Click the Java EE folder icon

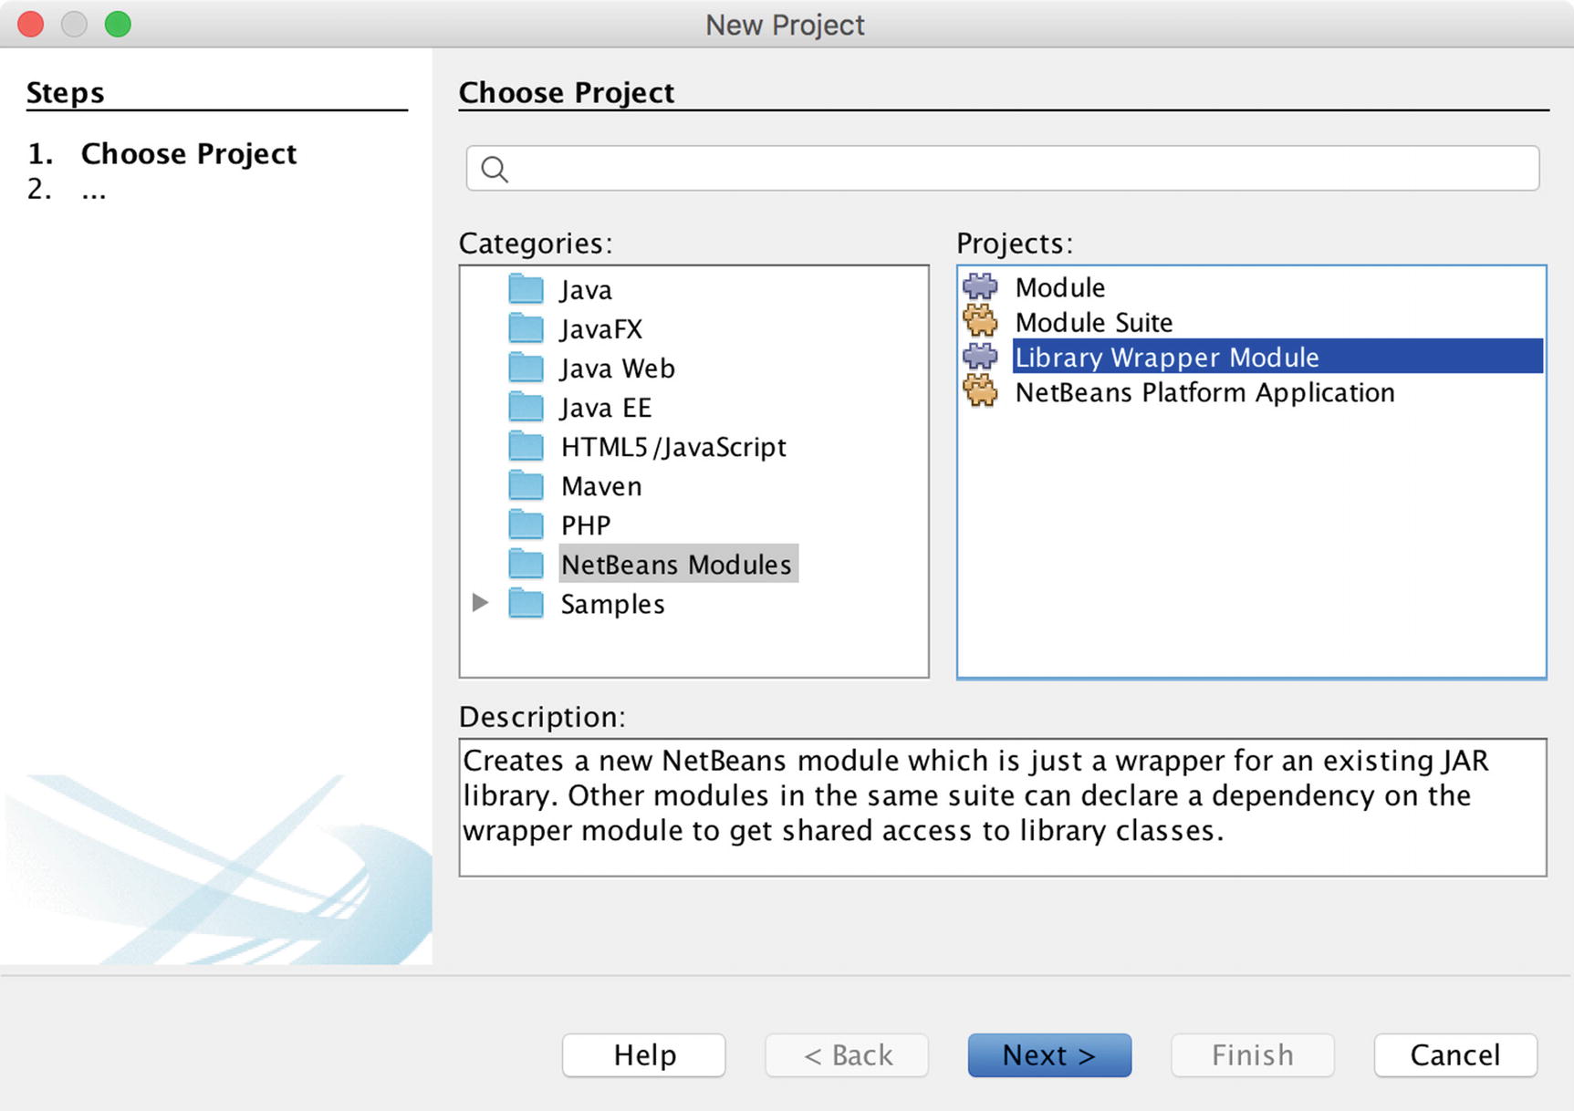(x=526, y=407)
